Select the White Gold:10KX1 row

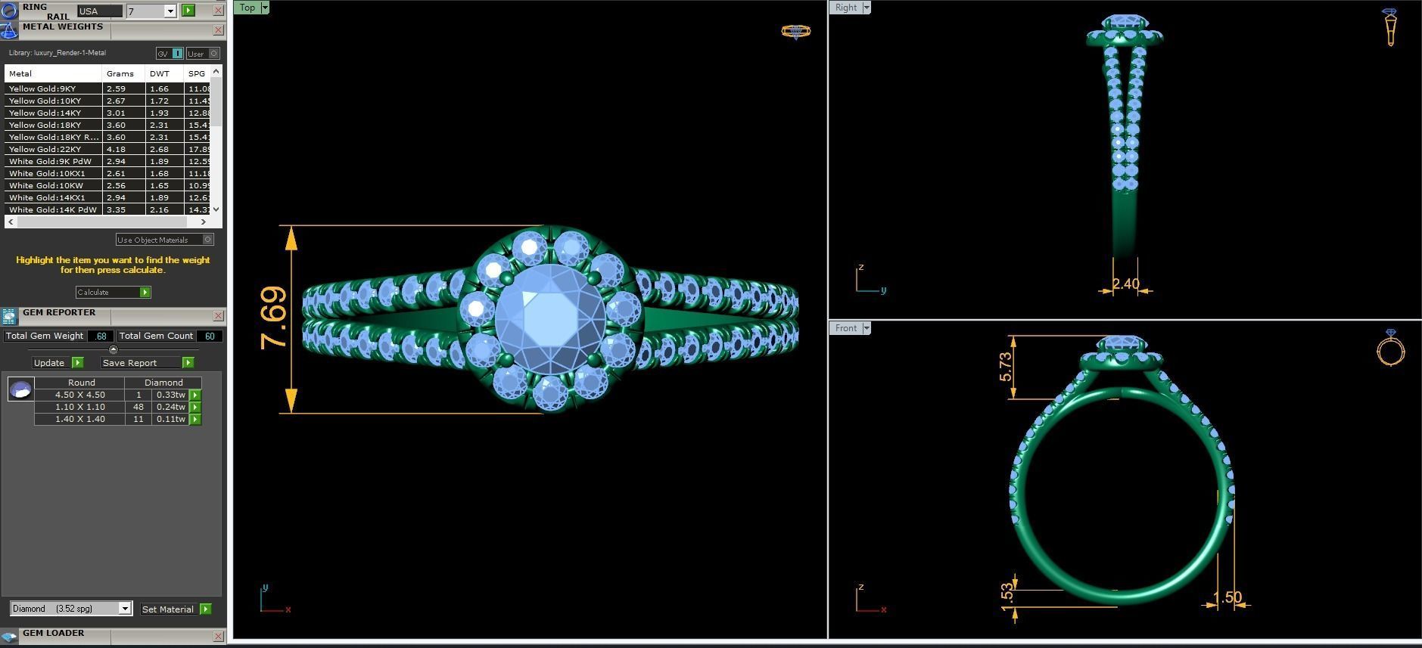108,173
